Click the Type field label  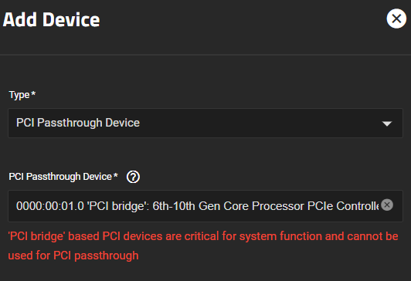pyautogui.click(x=19, y=95)
